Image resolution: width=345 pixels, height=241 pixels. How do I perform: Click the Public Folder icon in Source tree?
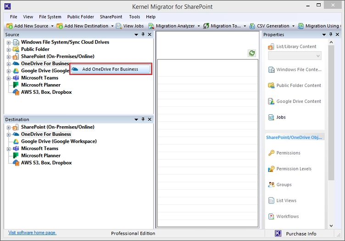(16, 49)
